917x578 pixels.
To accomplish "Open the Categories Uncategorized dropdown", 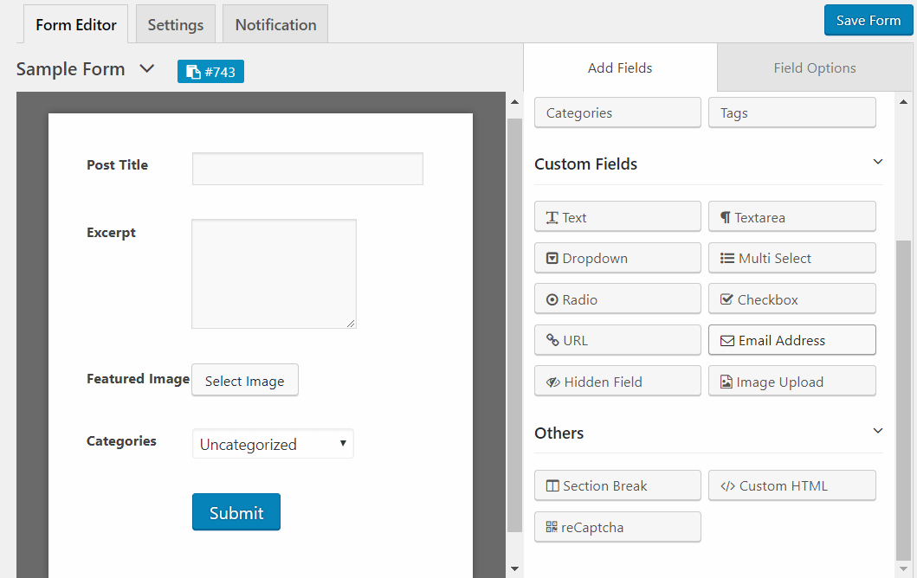I will pos(273,444).
